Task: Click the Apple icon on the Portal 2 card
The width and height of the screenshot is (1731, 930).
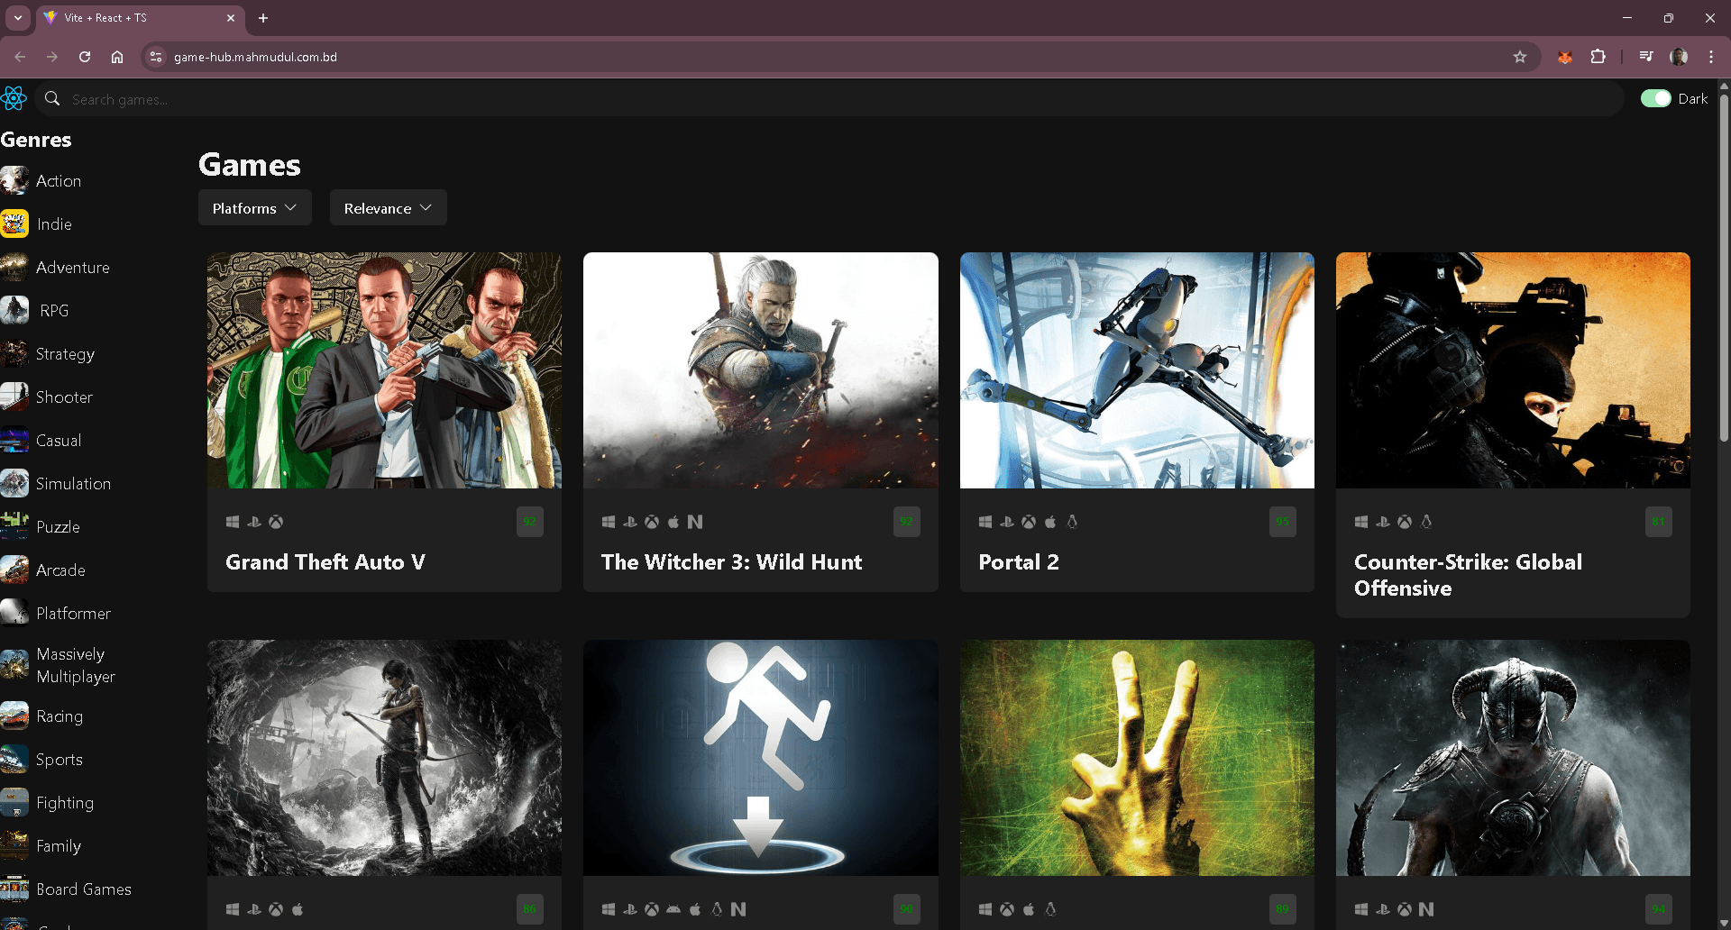Action: [x=1049, y=521]
